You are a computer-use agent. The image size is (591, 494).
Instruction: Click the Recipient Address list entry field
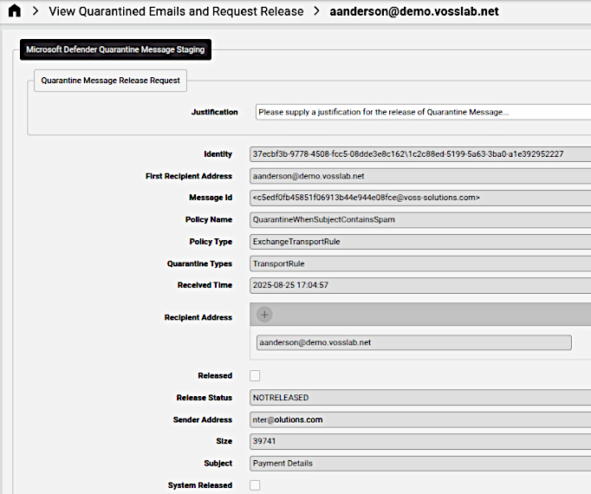(414, 342)
